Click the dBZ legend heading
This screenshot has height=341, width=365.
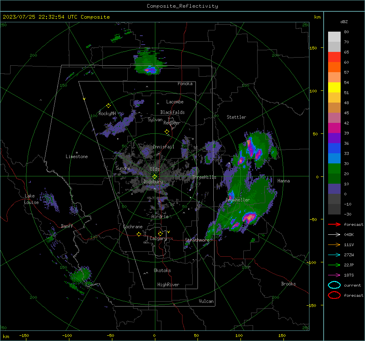(x=344, y=22)
